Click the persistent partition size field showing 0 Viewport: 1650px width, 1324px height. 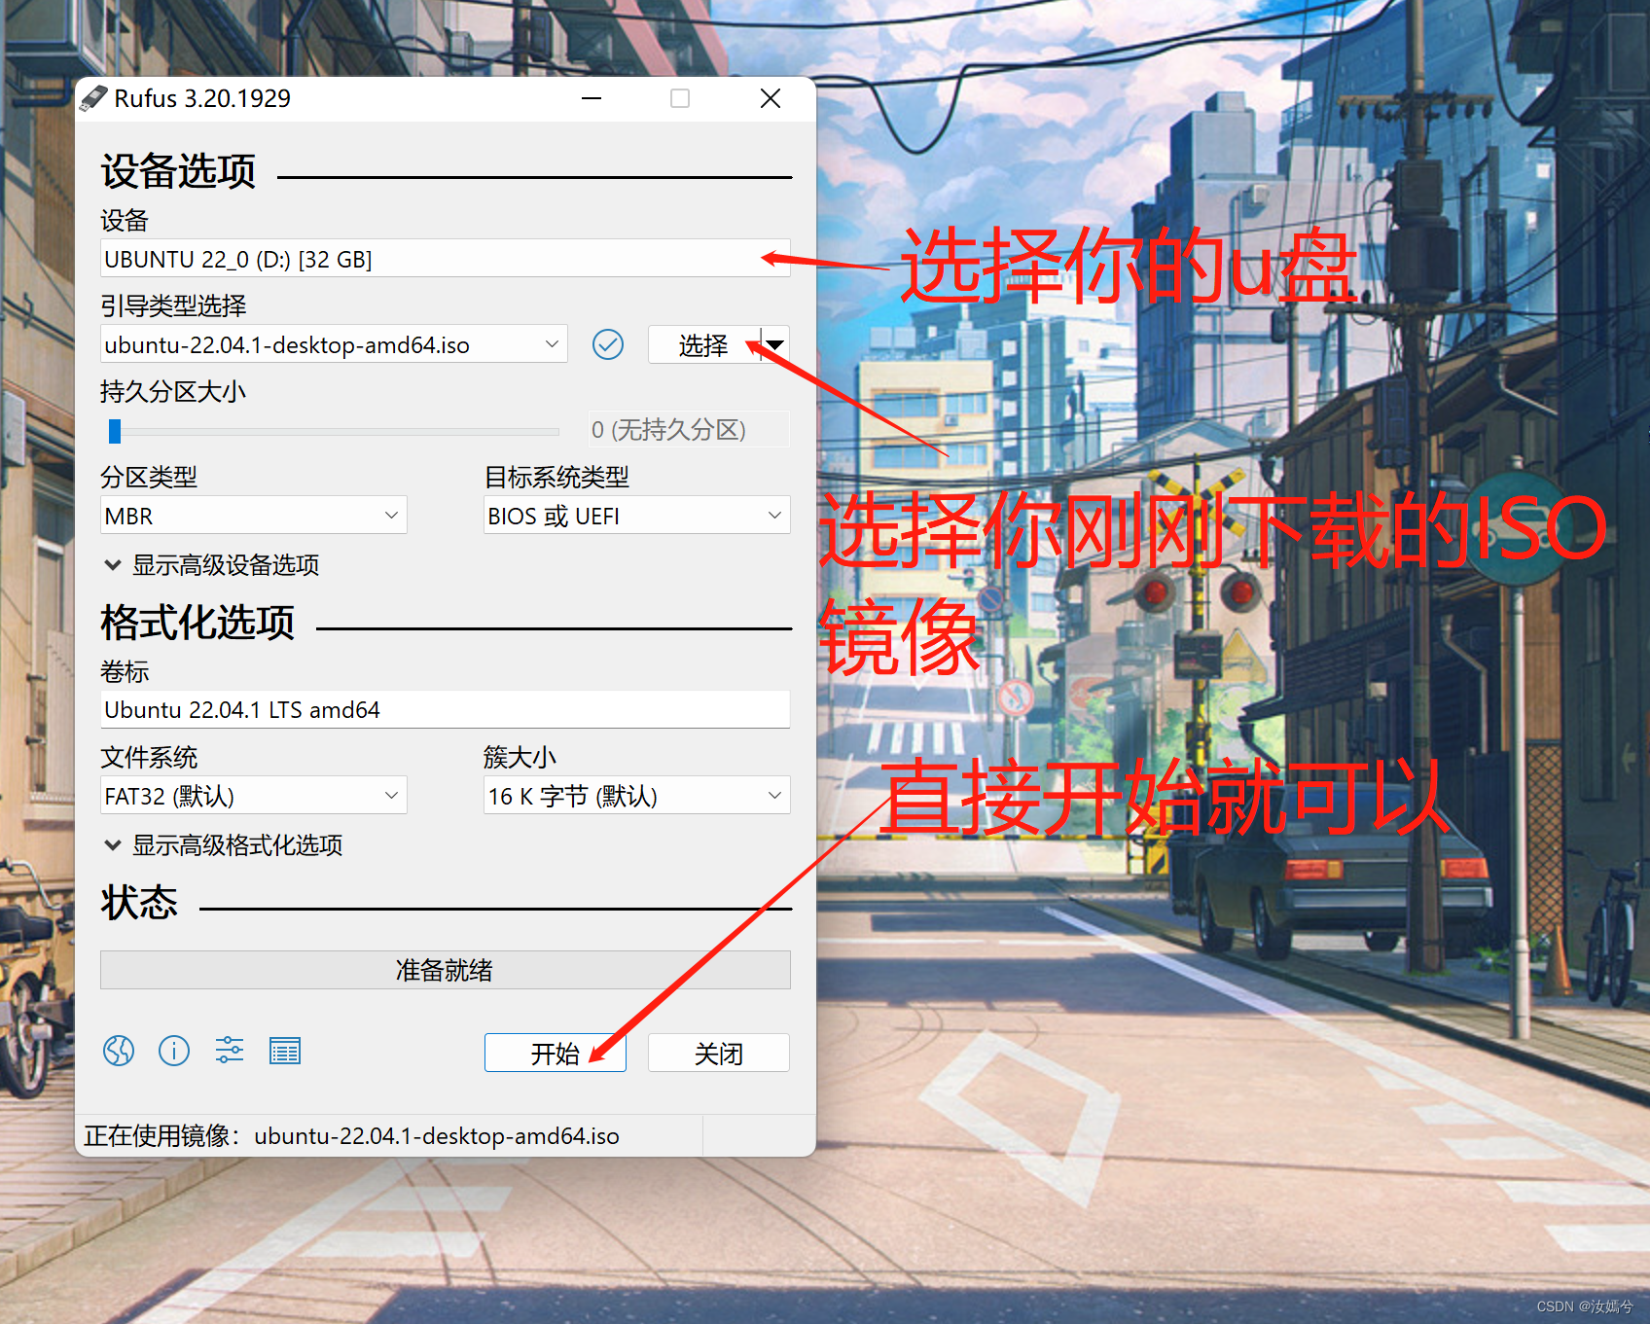click(x=689, y=430)
